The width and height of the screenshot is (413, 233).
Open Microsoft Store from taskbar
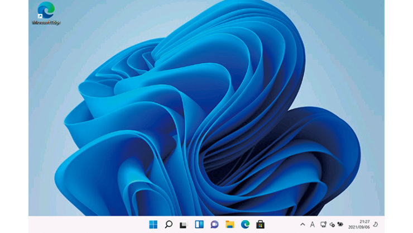(x=260, y=225)
